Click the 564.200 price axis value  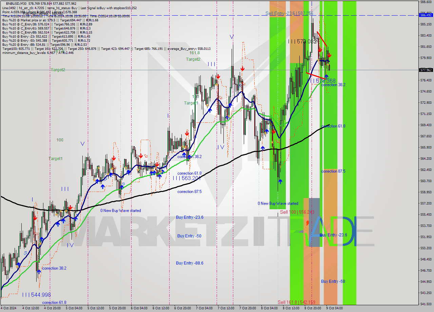click(426, 158)
